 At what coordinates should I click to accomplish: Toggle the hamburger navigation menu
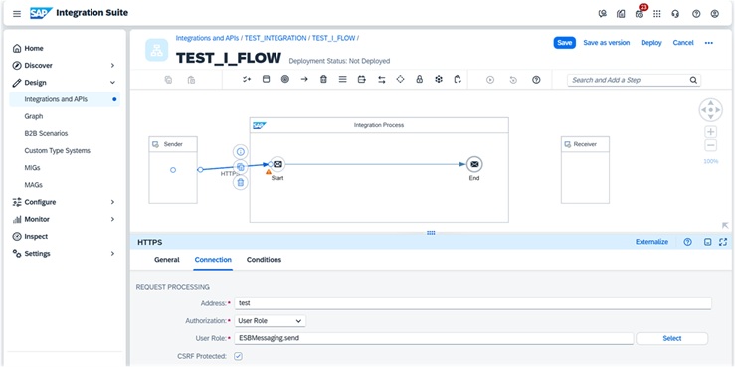(x=17, y=14)
